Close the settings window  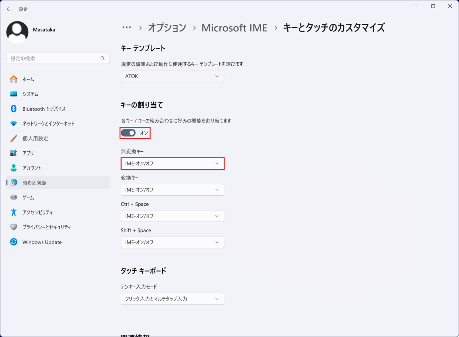pyautogui.click(x=450, y=6)
